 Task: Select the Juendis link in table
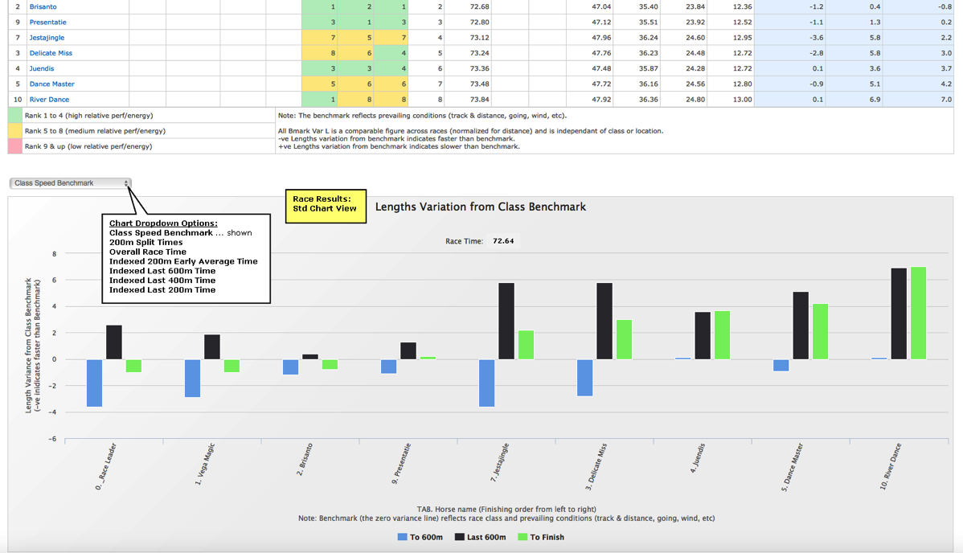(x=41, y=68)
